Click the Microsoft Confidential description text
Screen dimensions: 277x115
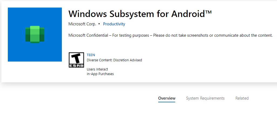(170, 35)
